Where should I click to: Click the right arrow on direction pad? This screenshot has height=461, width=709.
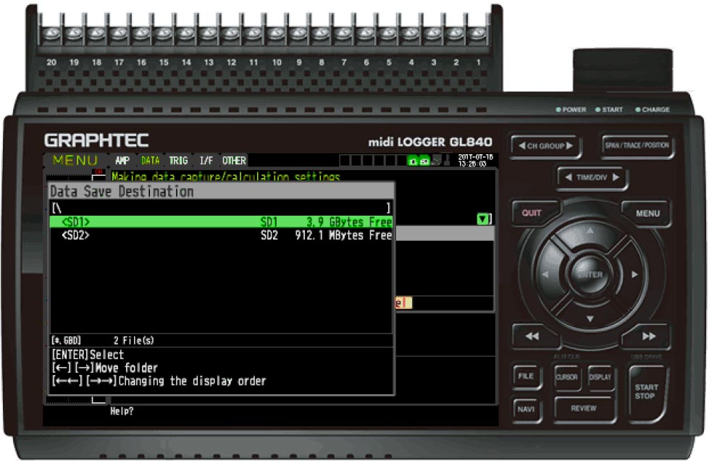point(634,274)
